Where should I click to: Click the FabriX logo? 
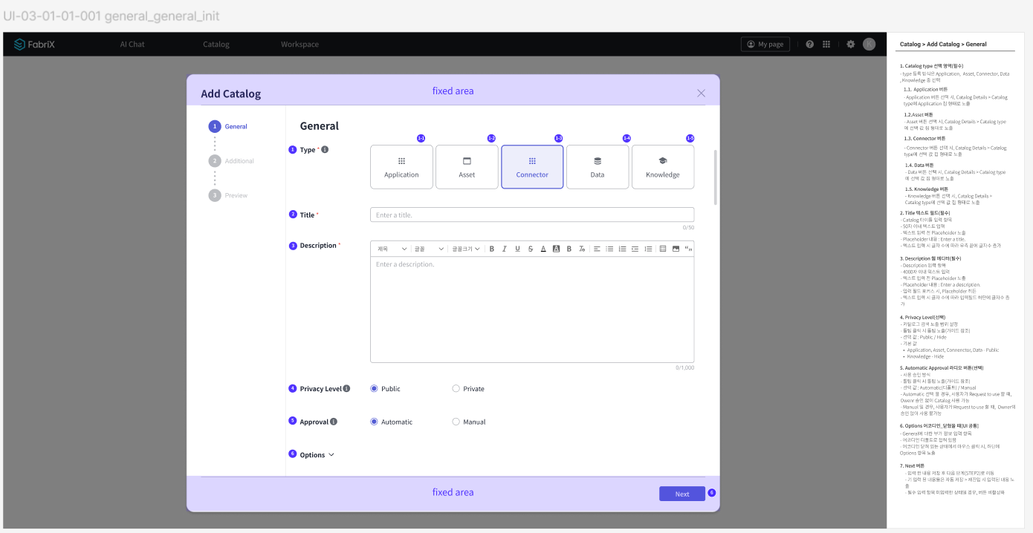(x=35, y=45)
